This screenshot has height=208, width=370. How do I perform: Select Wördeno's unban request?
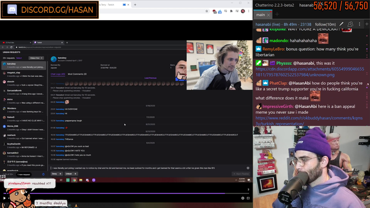[x=24, y=110]
